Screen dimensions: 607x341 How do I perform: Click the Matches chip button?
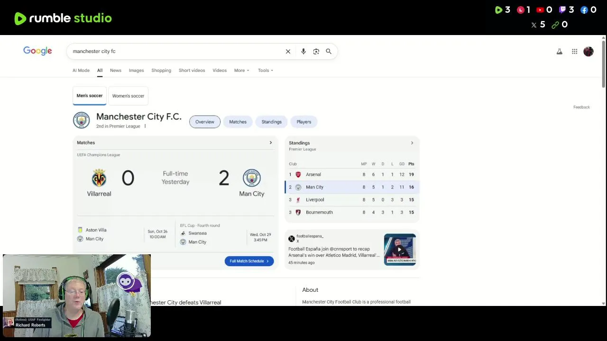(x=238, y=122)
